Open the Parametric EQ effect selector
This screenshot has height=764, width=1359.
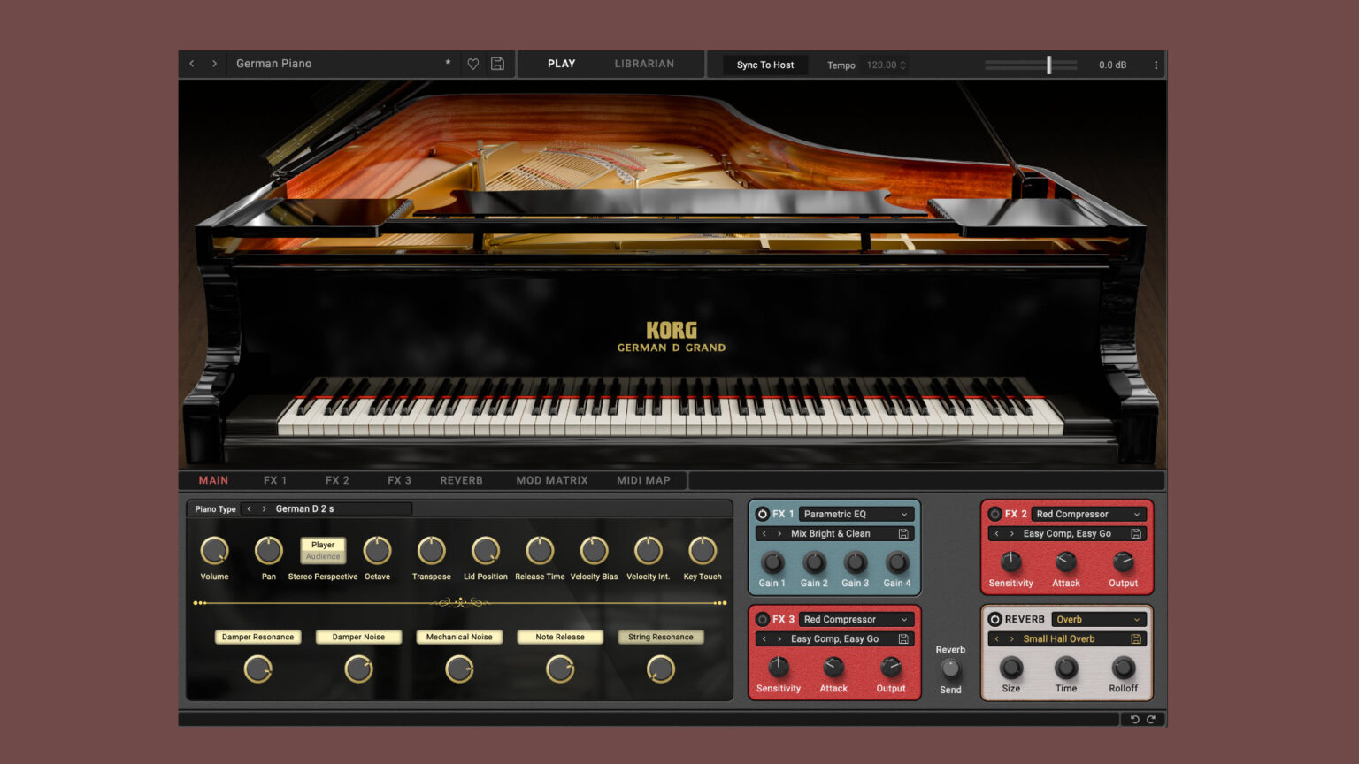pos(855,513)
